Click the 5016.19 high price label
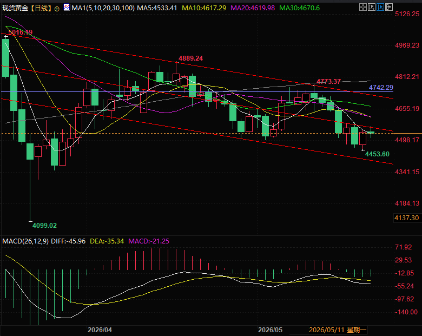422x336 pixels. (x=21, y=32)
